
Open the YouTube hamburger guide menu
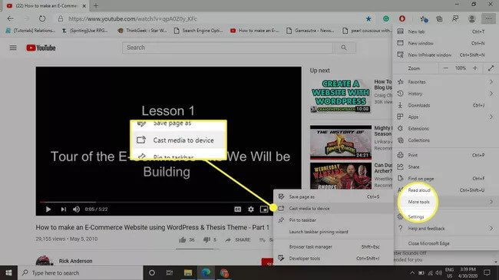(13, 48)
